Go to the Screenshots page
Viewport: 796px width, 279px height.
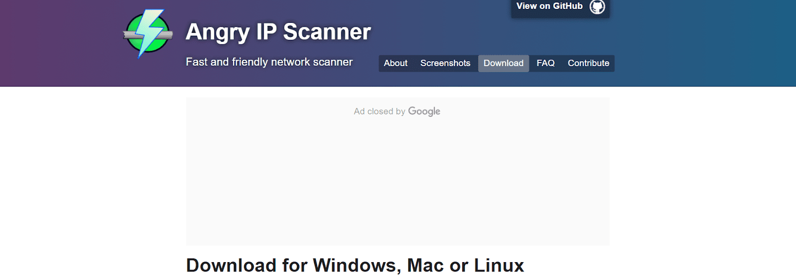pos(445,63)
